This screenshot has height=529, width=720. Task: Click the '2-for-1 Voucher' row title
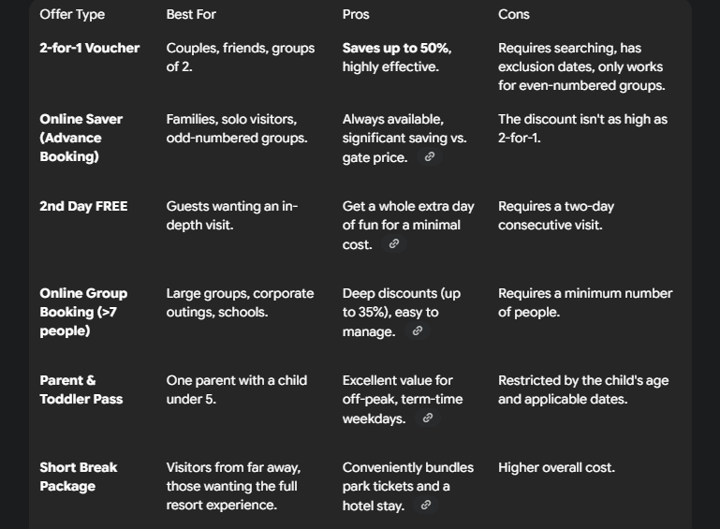point(90,48)
